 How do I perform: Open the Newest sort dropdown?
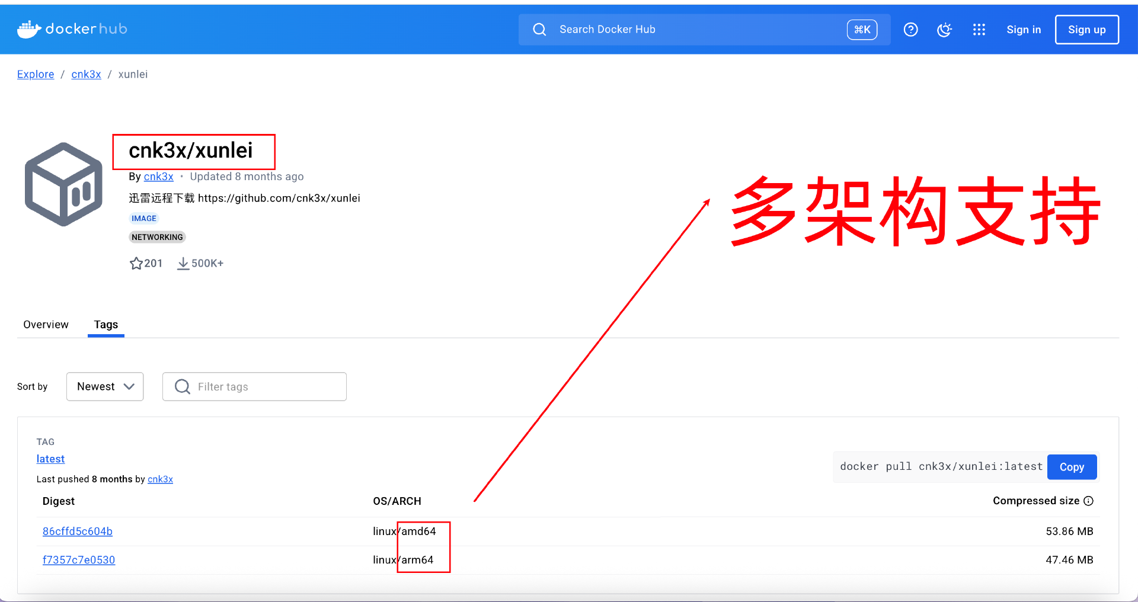click(x=104, y=386)
